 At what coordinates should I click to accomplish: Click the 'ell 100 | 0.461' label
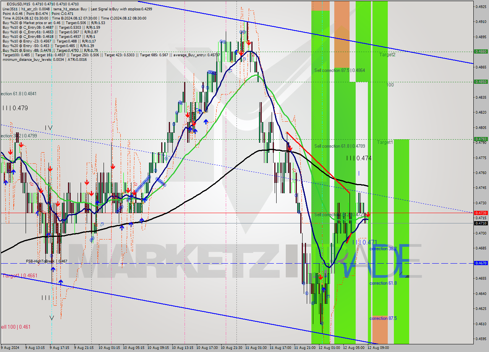pos(16,327)
